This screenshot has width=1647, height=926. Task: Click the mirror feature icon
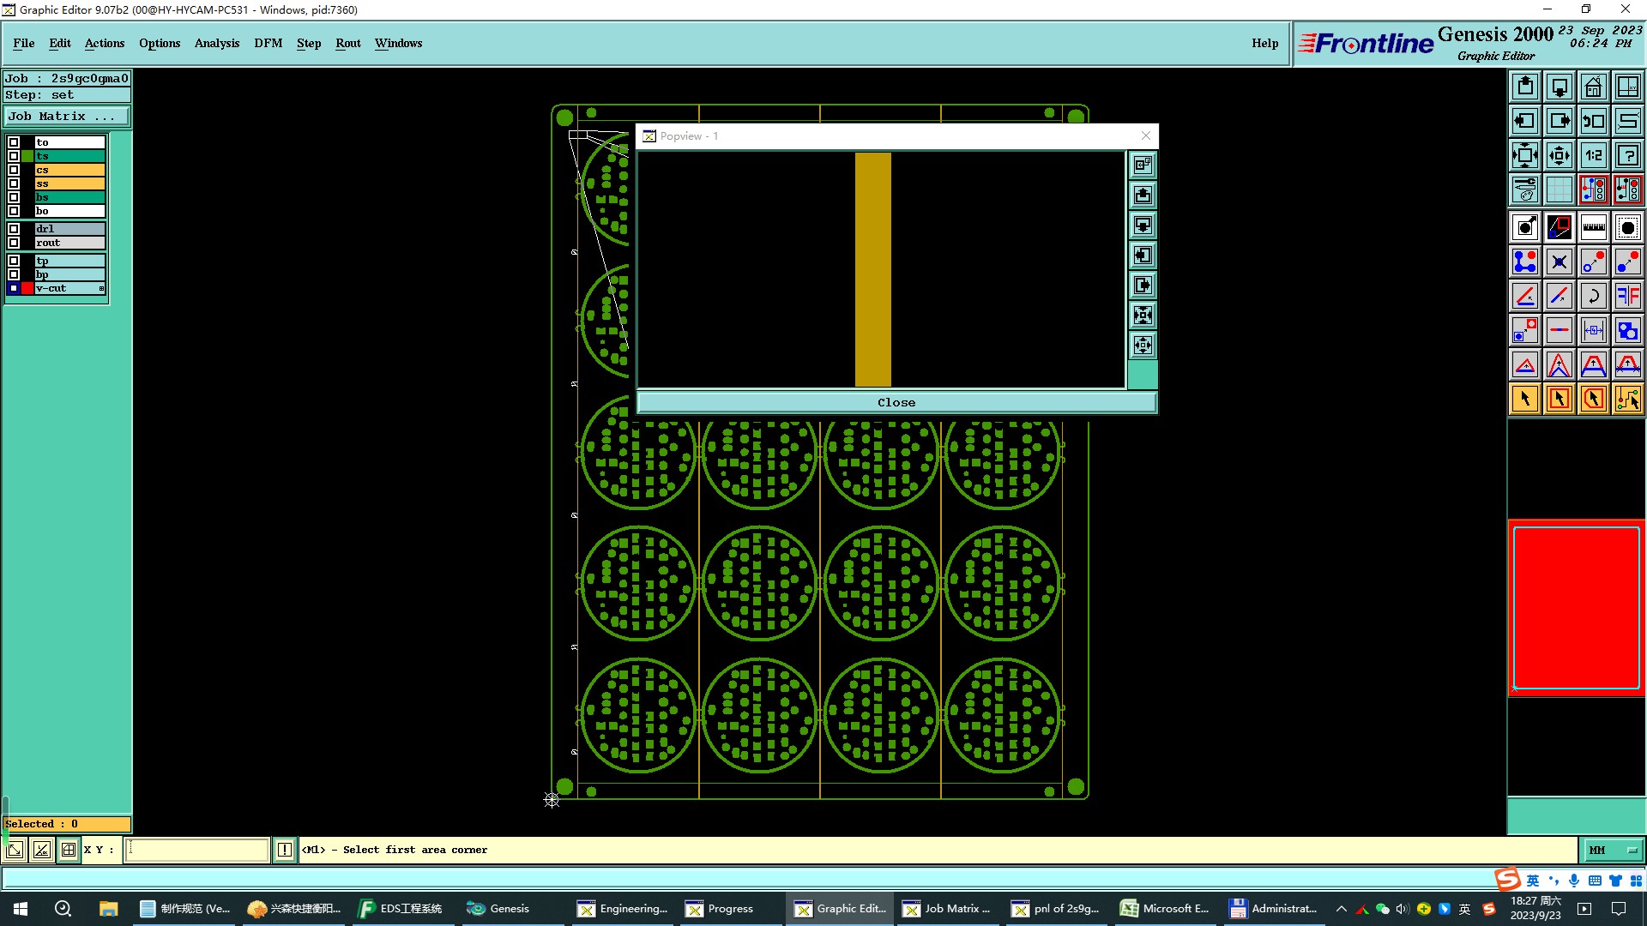[x=1627, y=296]
